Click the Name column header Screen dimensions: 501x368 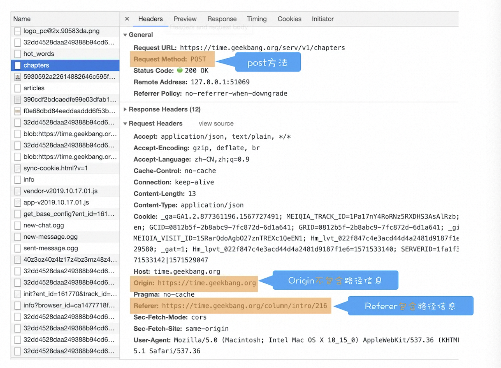pyautogui.click(x=65, y=19)
